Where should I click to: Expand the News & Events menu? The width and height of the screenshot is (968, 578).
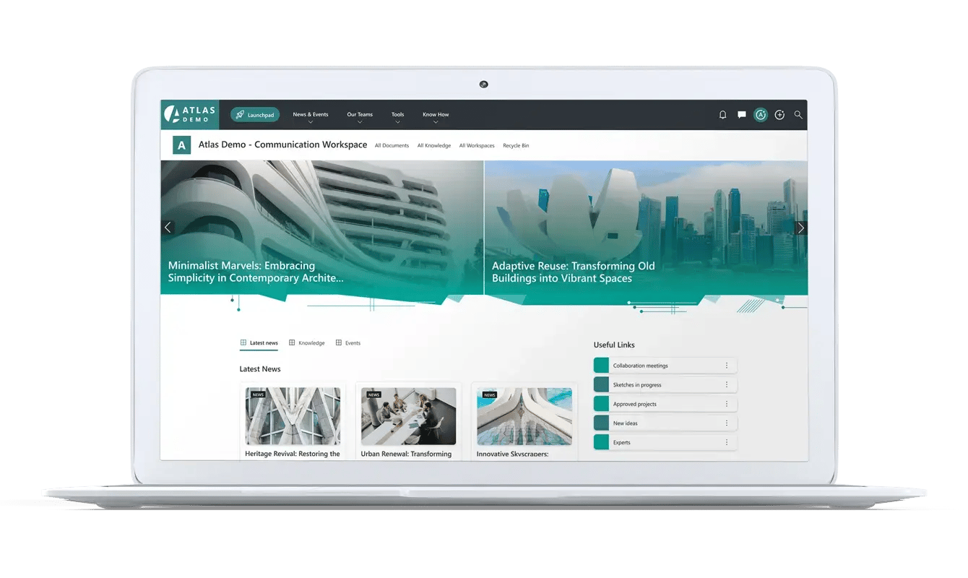[x=311, y=117]
